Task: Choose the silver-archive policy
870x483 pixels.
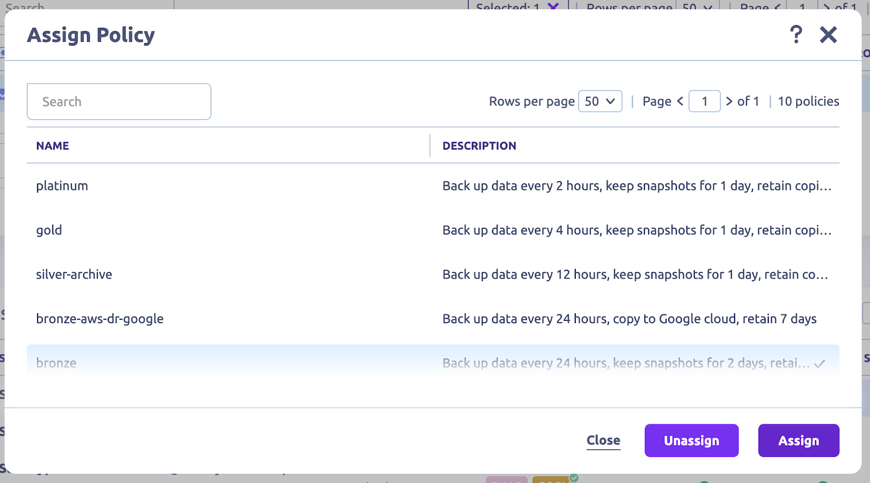Action: (x=74, y=275)
